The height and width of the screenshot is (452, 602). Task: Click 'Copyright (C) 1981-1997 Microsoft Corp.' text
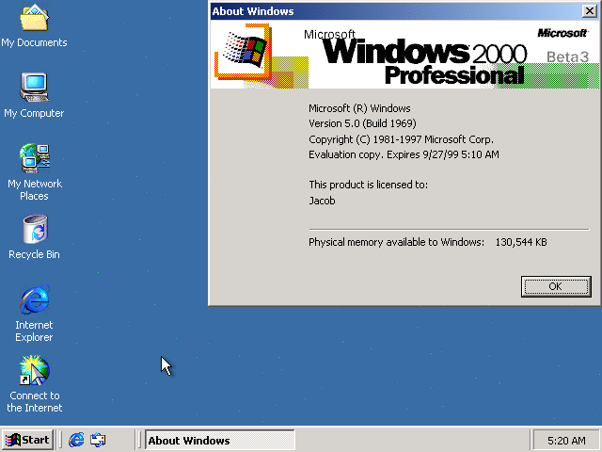402,139
